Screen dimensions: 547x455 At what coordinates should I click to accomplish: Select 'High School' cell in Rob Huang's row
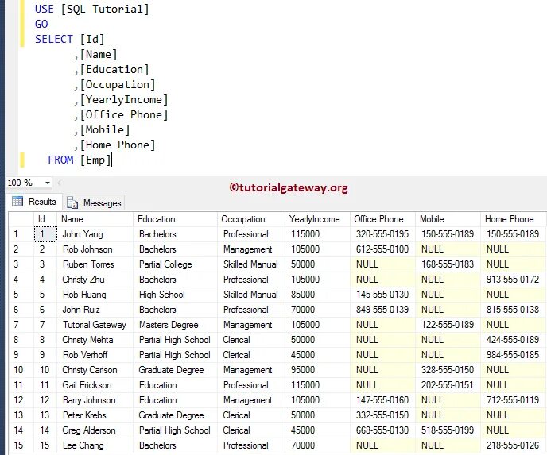[175, 295]
